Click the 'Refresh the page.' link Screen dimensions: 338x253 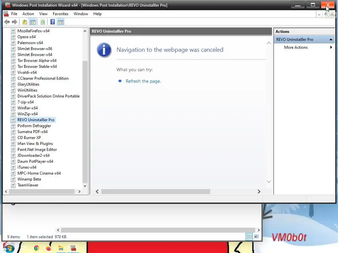[143, 81]
